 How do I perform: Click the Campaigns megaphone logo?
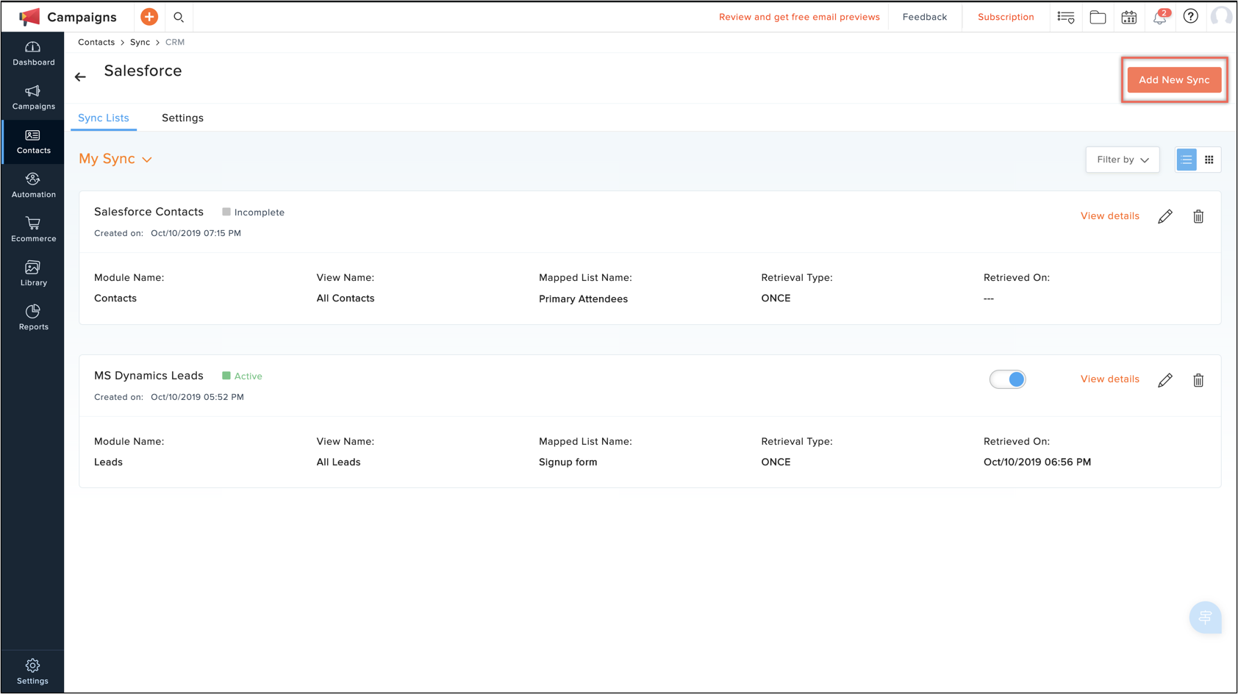coord(29,17)
